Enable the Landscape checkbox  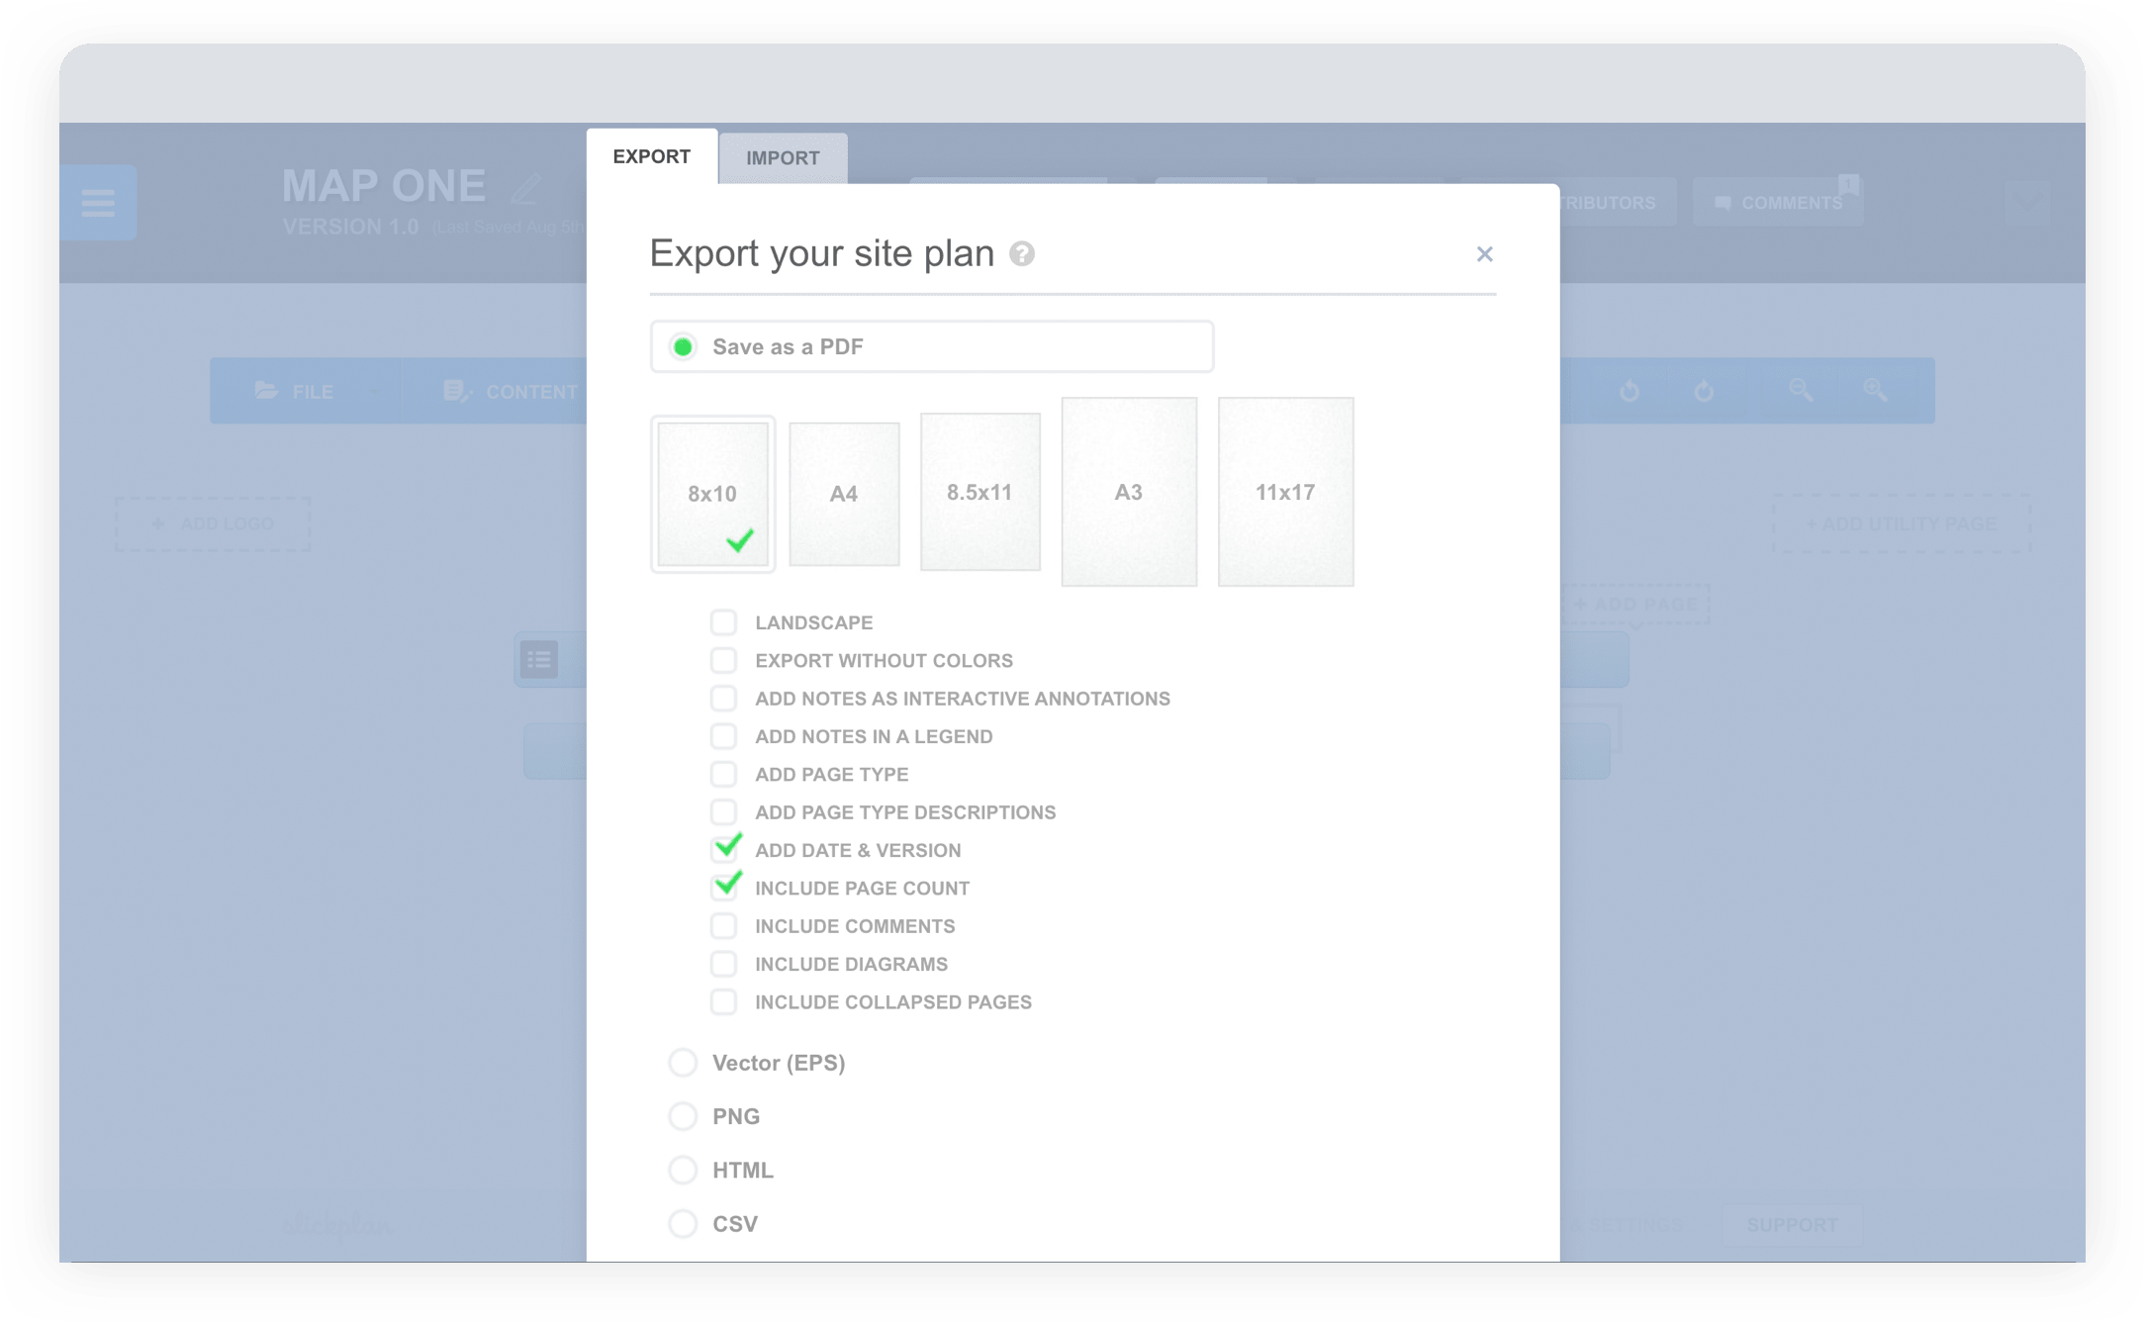tap(723, 622)
